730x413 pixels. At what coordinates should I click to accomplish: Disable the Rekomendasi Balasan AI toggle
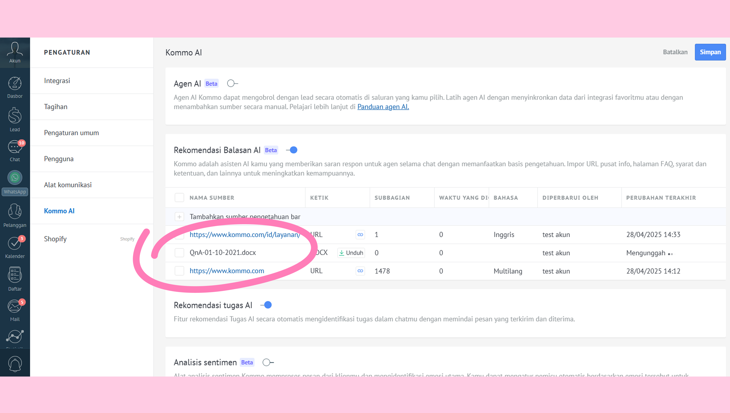[x=291, y=150]
